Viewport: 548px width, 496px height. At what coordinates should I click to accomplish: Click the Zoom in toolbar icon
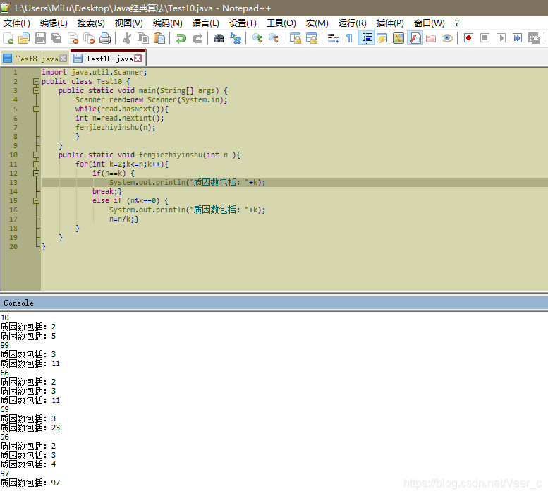(x=257, y=38)
